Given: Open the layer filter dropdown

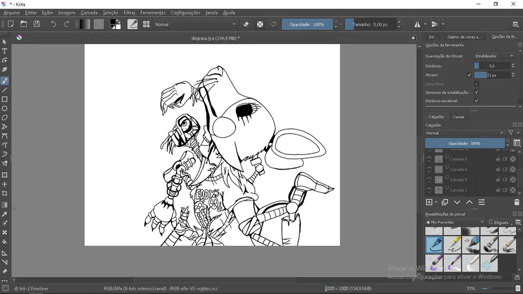Looking at the screenshot, I should click(x=514, y=132).
